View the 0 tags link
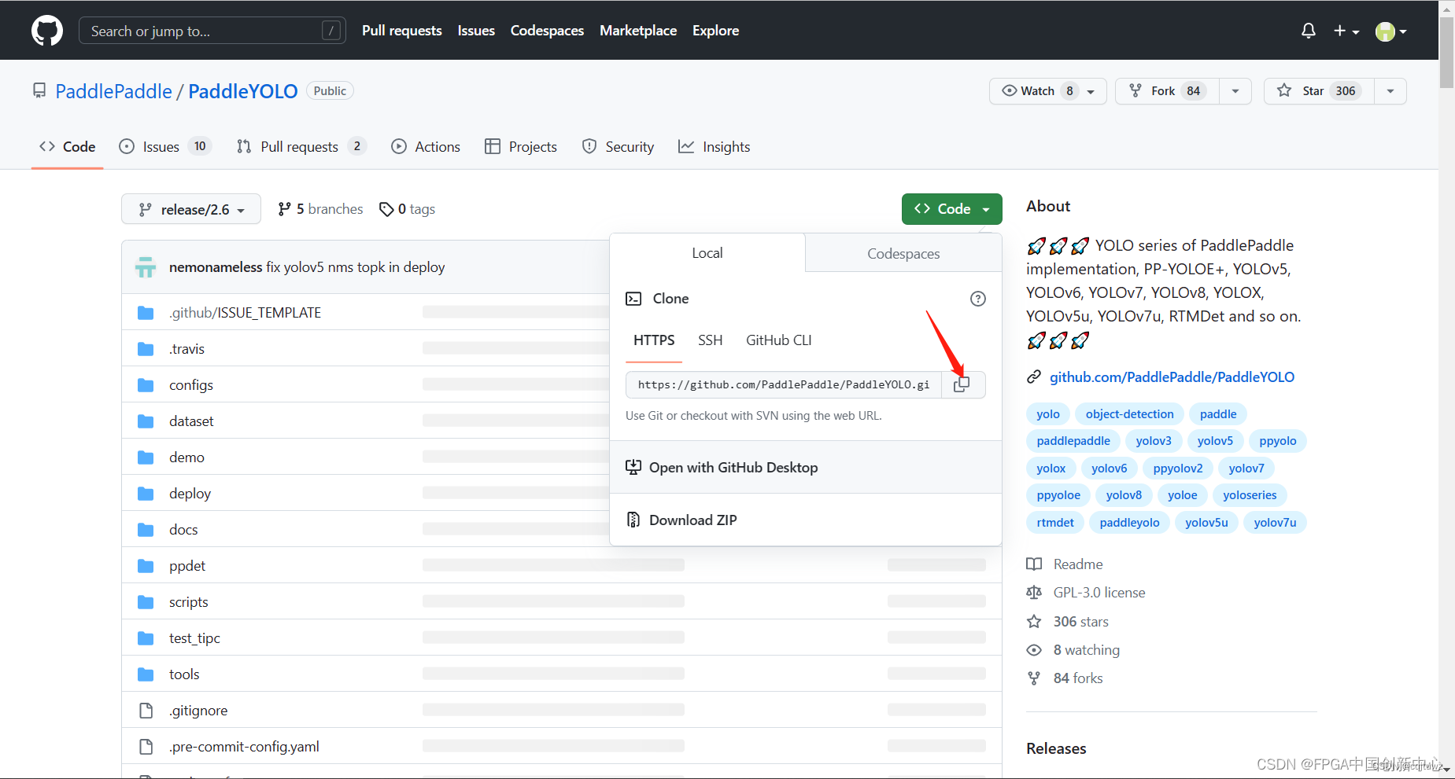 [407, 209]
